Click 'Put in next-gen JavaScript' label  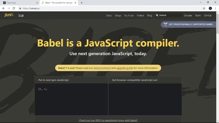coord(53,80)
